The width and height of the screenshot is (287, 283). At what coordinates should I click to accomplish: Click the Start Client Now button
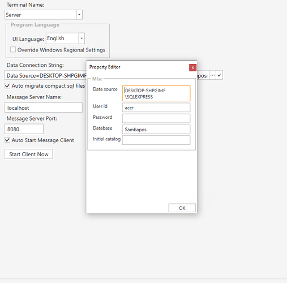[29, 154]
